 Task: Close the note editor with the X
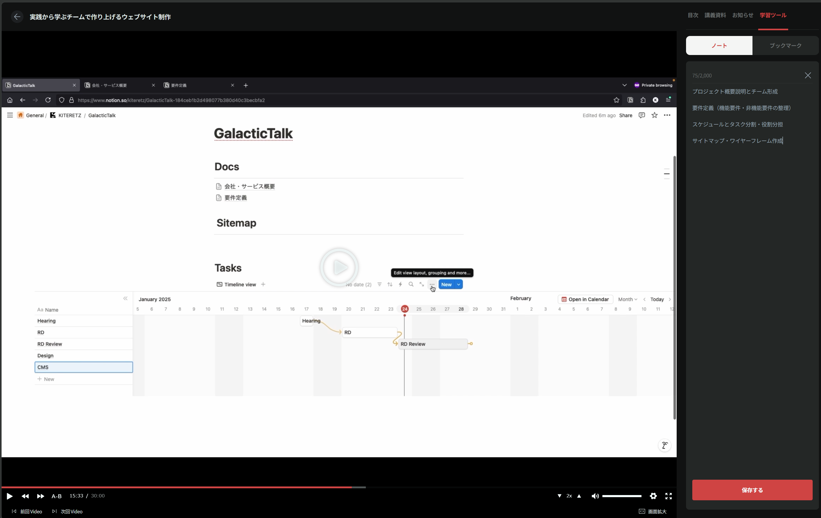(x=808, y=75)
